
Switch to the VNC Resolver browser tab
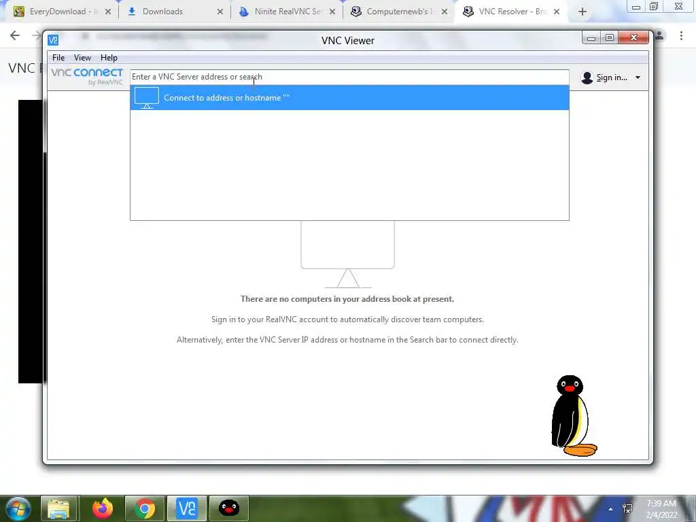tap(512, 12)
